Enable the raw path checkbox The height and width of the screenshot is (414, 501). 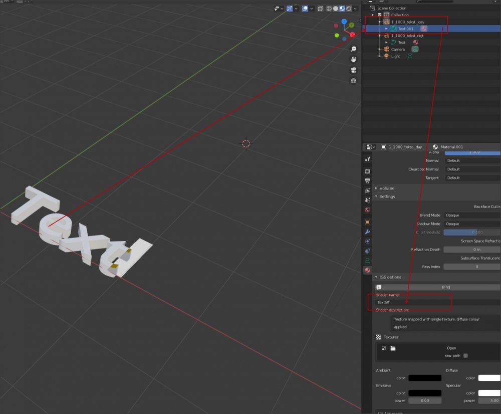click(x=465, y=356)
